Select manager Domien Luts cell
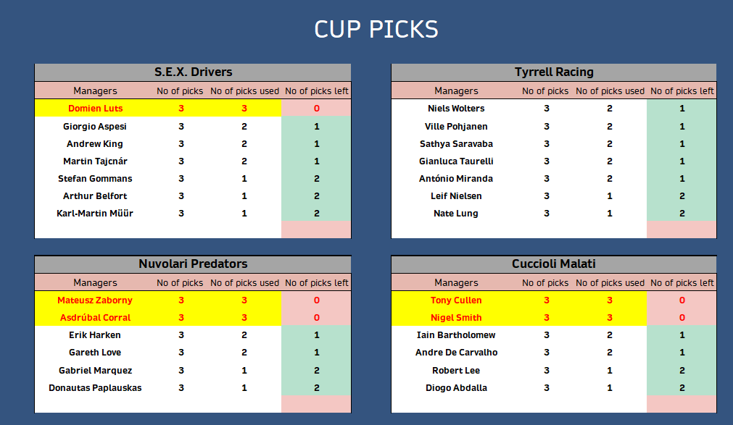733x425 pixels. (x=96, y=109)
